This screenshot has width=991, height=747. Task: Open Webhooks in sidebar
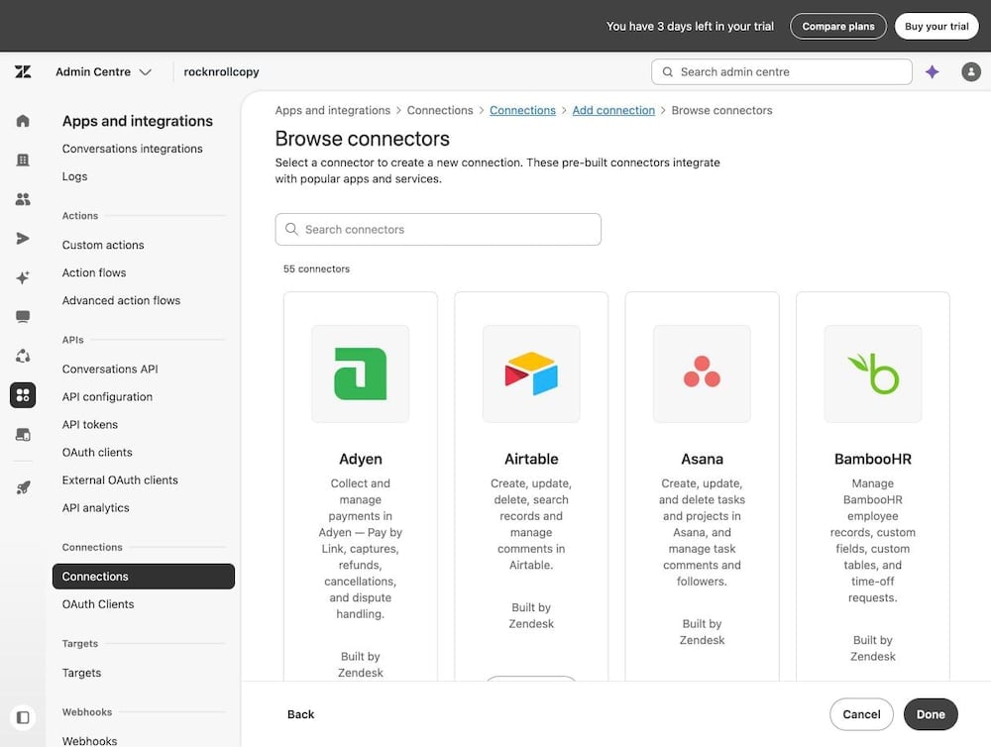(x=90, y=741)
